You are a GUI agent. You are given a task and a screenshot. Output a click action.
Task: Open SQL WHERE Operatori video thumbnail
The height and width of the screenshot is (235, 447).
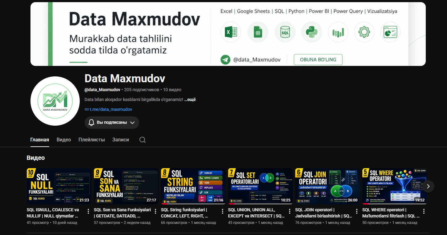pos(395,186)
